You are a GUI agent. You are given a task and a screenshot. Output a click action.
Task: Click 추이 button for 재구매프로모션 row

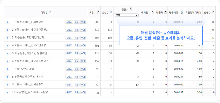click(83, 61)
